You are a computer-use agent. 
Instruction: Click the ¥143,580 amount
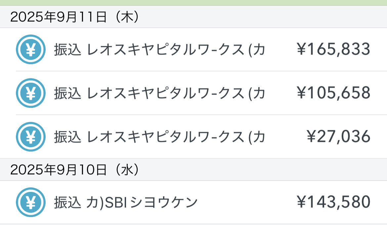pyautogui.click(x=333, y=202)
